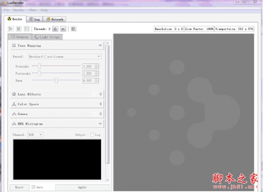This screenshot has height=192, width=263.
Task: Click the Reset button
Action: (x=19, y=187)
